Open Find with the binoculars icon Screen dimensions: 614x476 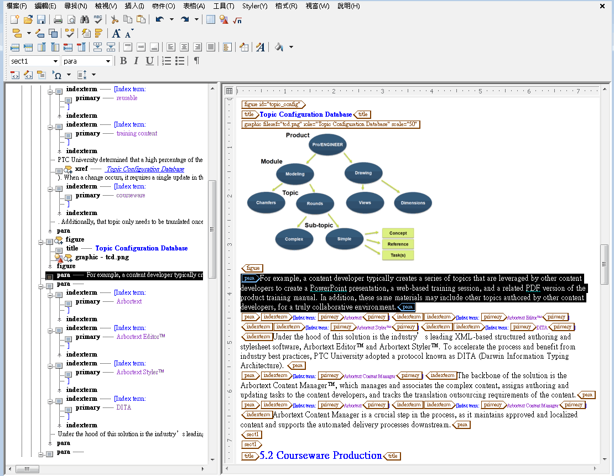pos(84,19)
